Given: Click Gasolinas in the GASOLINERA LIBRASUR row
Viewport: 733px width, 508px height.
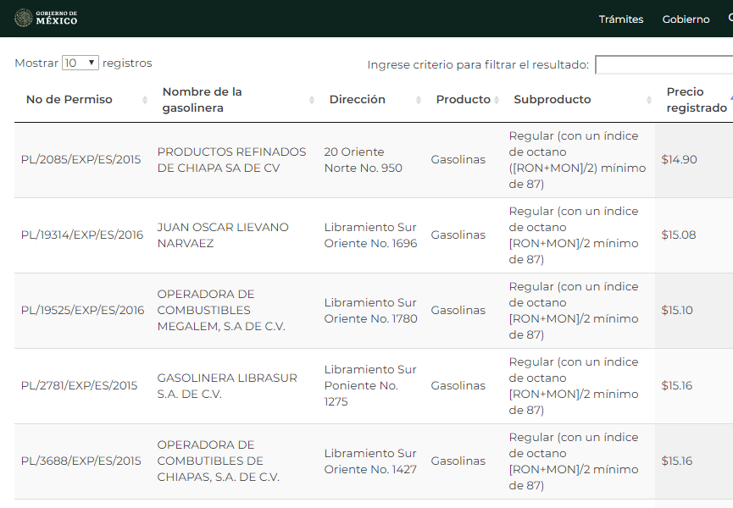Looking at the screenshot, I should 458,386.
